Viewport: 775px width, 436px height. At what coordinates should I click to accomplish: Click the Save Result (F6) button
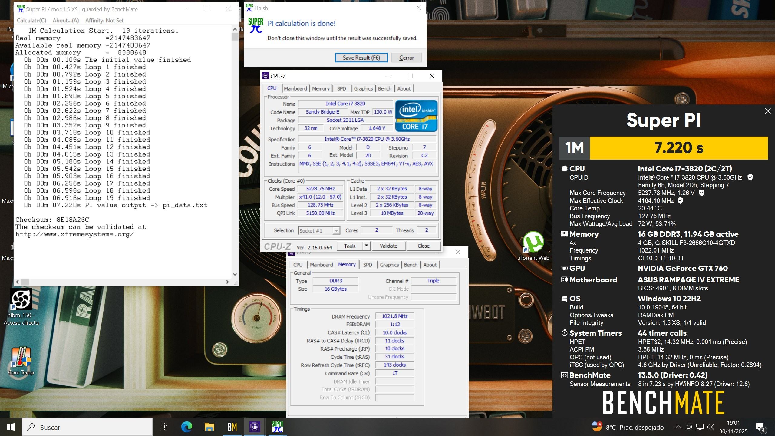[361, 58]
